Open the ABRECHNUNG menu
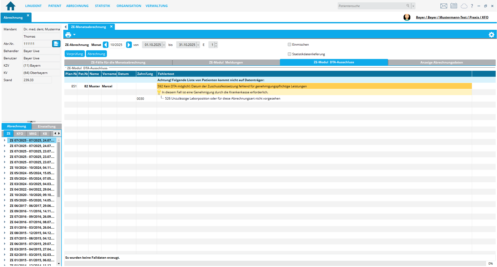497x267 pixels. (77, 6)
